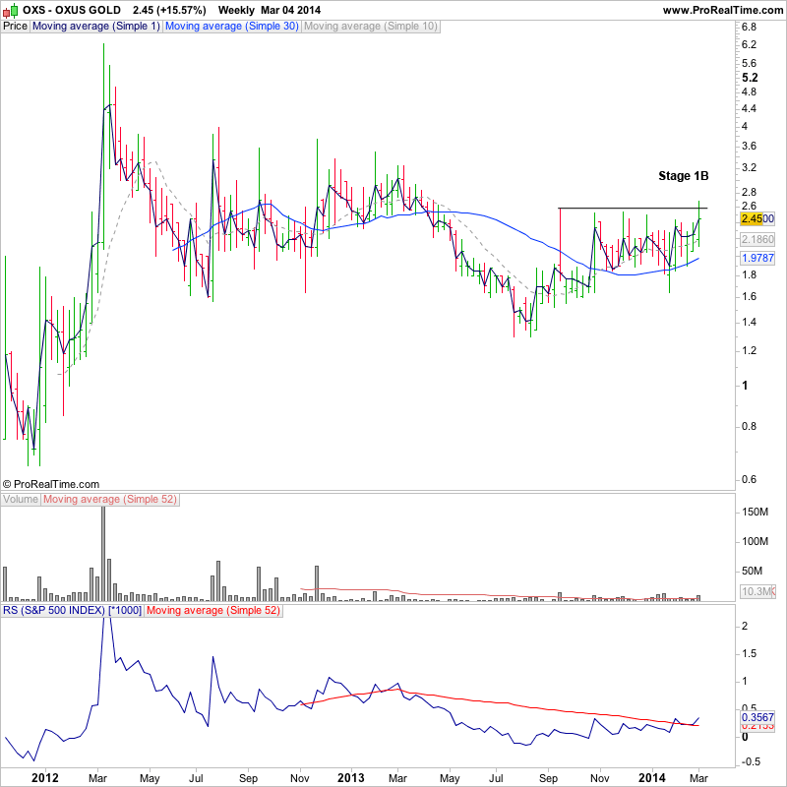Select the yellow 2.4500 price tag
The image size is (787, 787).
coord(757,218)
